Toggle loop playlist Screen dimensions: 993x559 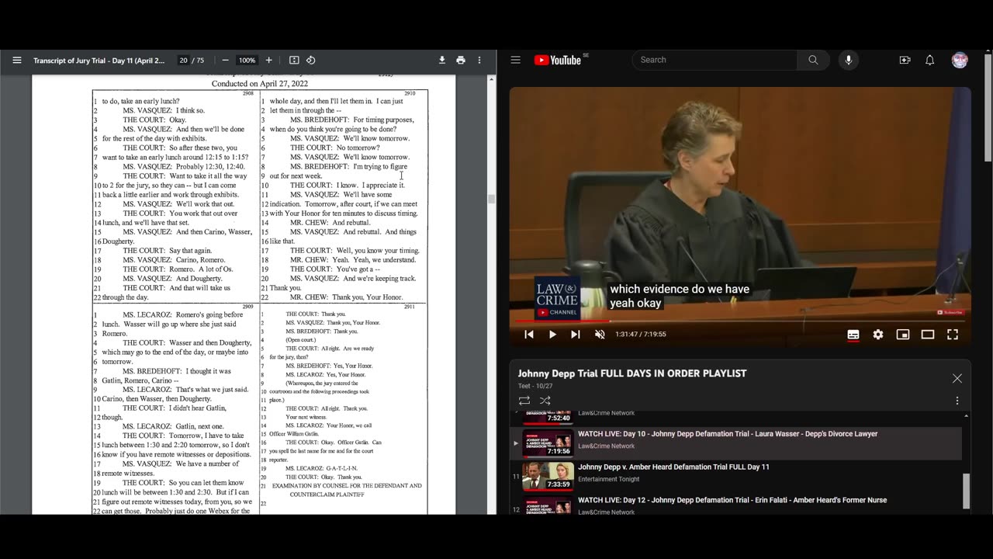click(524, 401)
